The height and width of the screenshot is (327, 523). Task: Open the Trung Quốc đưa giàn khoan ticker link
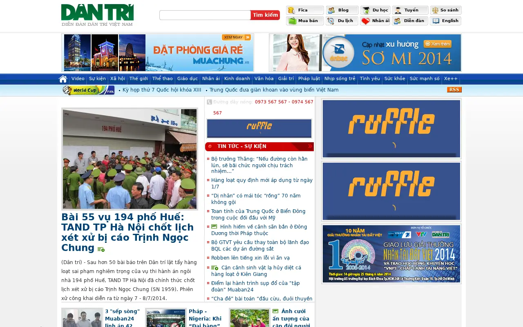click(274, 90)
